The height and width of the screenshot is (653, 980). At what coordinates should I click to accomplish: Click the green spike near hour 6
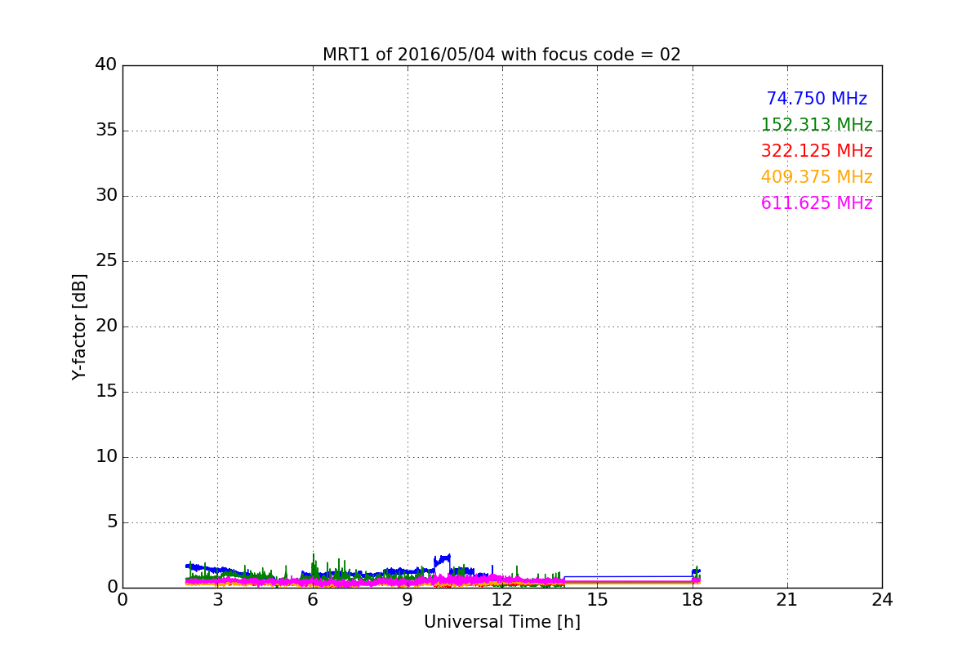click(313, 563)
